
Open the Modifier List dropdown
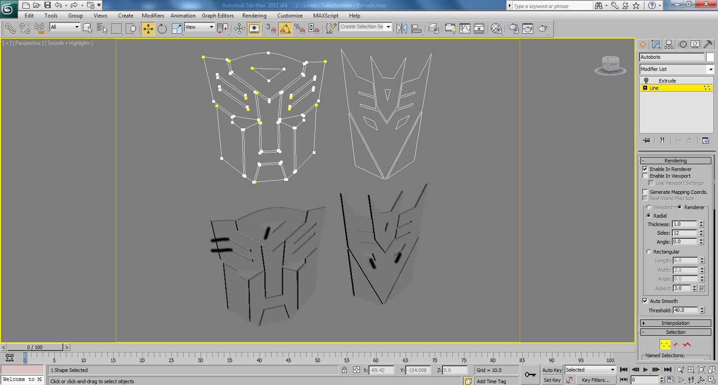710,69
